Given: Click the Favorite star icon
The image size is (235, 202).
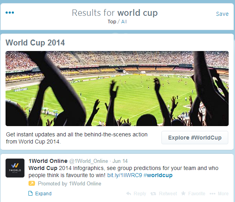Looking at the screenshot, I should pyautogui.click(x=183, y=193).
